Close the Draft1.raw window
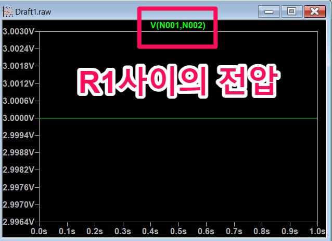Viewport: 332px width, 241px height. point(315,11)
